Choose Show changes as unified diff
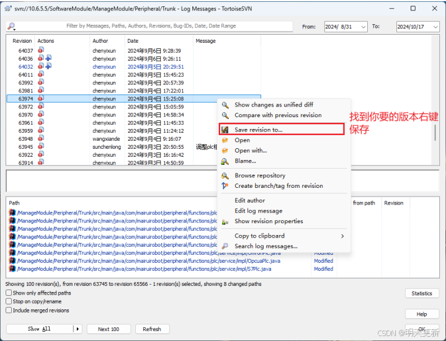The height and width of the screenshot is (341, 446). pyautogui.click(x=274, y=105)
